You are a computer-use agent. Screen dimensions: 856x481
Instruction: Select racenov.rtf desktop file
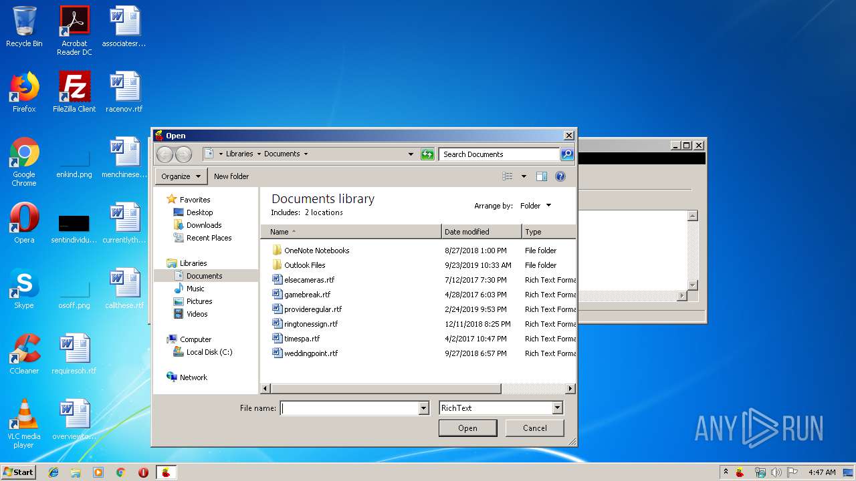pos(124,92)
